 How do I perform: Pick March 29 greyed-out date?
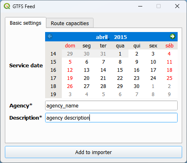click(x=70, y=54)
